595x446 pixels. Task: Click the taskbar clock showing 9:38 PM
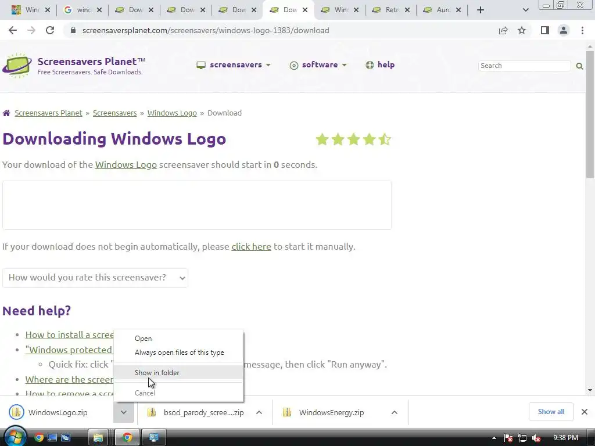565,438
